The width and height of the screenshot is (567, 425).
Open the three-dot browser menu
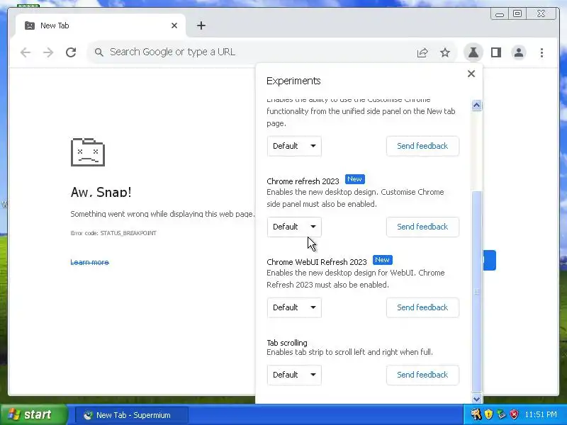click(541, 52)
